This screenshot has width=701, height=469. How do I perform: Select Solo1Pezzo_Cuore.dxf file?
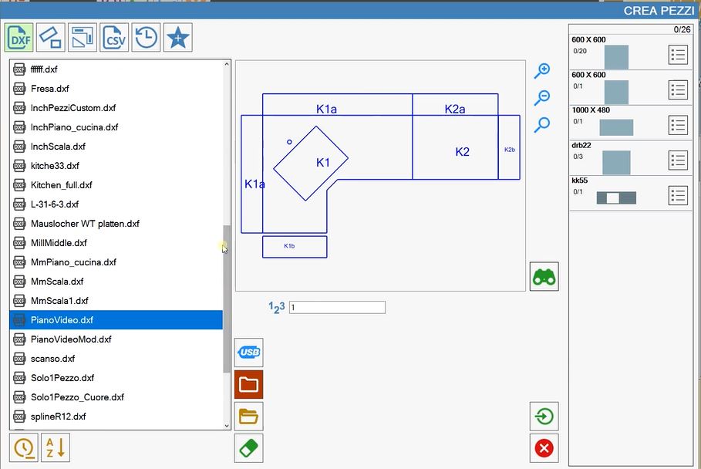(116, 397)
